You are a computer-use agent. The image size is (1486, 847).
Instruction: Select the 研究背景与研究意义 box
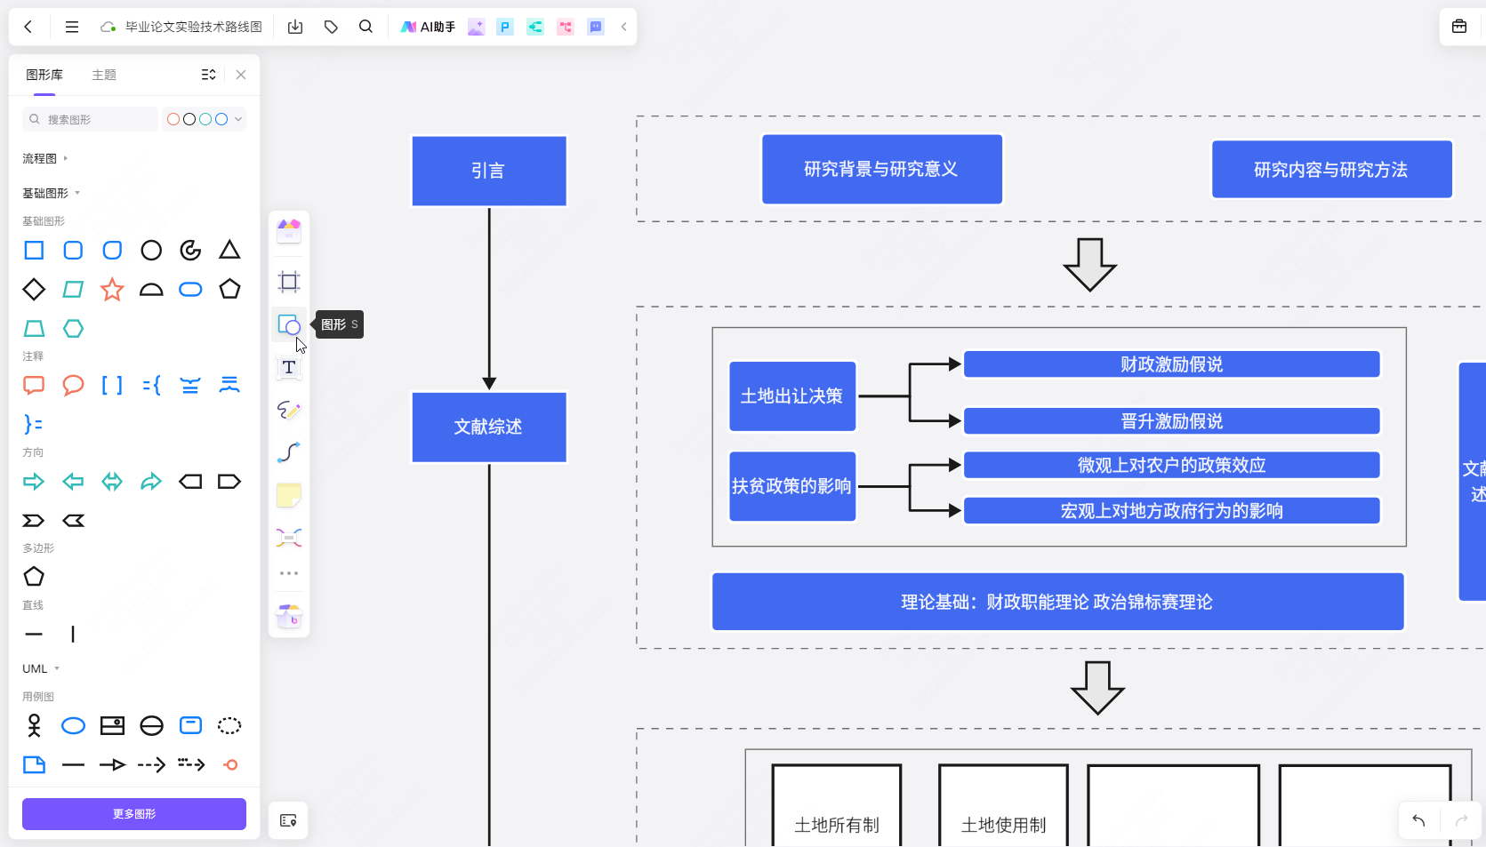(882, 169)
